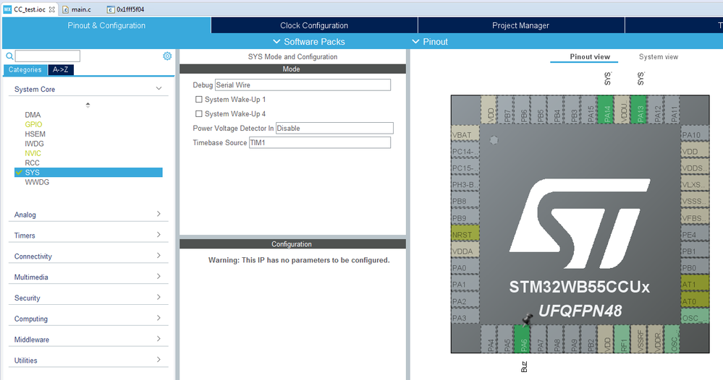Select RCC in System Core list
The height and width of the screenshot is (380, 723).
pos(33,163)
